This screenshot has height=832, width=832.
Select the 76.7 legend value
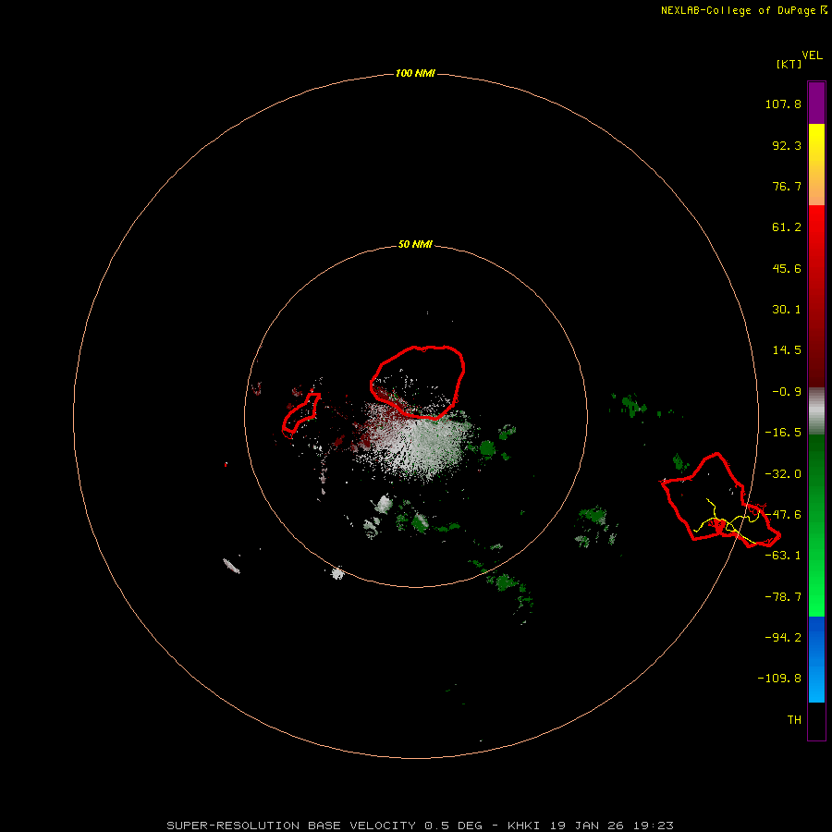click(x=786, y=186)
